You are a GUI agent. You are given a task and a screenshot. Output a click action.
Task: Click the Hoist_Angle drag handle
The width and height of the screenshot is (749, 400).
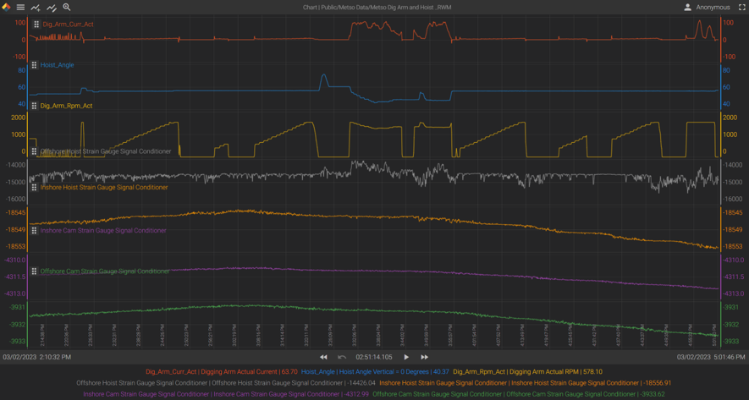point(34,65)
